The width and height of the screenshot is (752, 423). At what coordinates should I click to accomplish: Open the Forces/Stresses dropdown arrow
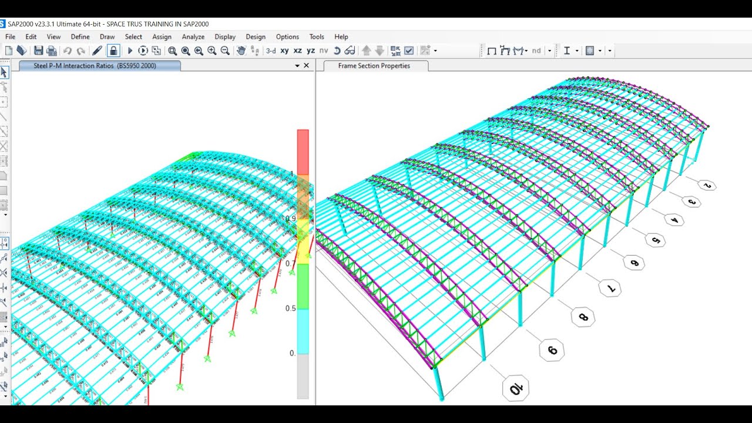tap(526, 51)
